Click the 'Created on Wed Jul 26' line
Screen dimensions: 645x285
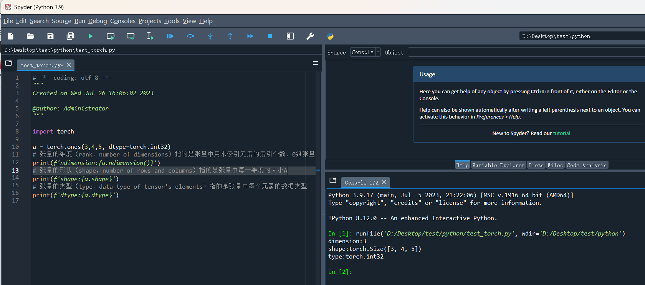tap(93, 93)
